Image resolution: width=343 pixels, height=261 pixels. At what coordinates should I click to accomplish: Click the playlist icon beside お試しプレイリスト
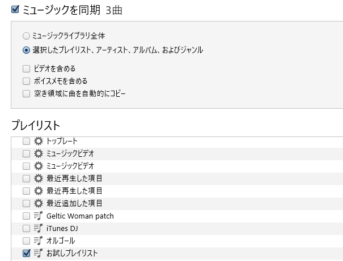coord(39,253)
